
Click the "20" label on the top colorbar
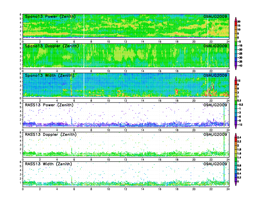[239, 22]
